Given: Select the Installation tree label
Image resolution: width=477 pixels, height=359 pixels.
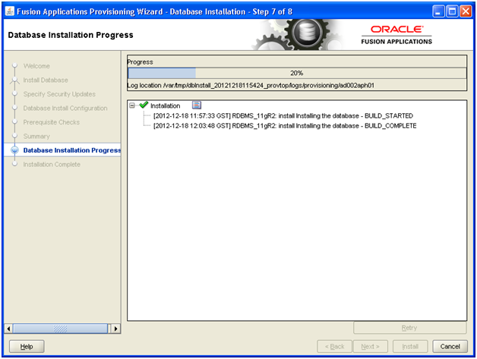Looking at the screenshot, I should tap(165, 105).
